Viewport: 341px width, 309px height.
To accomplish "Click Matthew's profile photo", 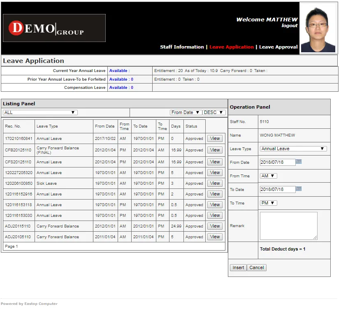I will point(318,28).
